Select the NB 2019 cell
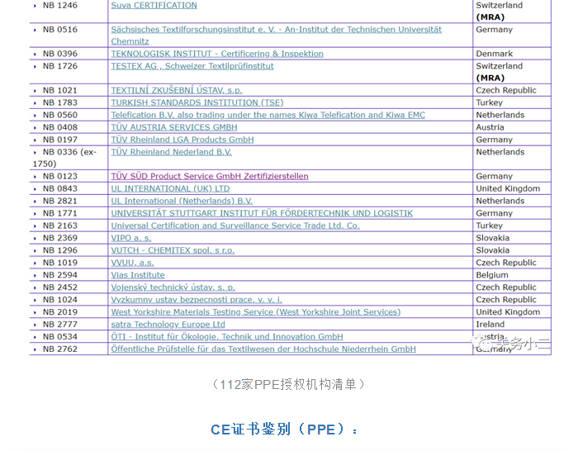The height and width of the screenshot is (451, 578). 69,312
